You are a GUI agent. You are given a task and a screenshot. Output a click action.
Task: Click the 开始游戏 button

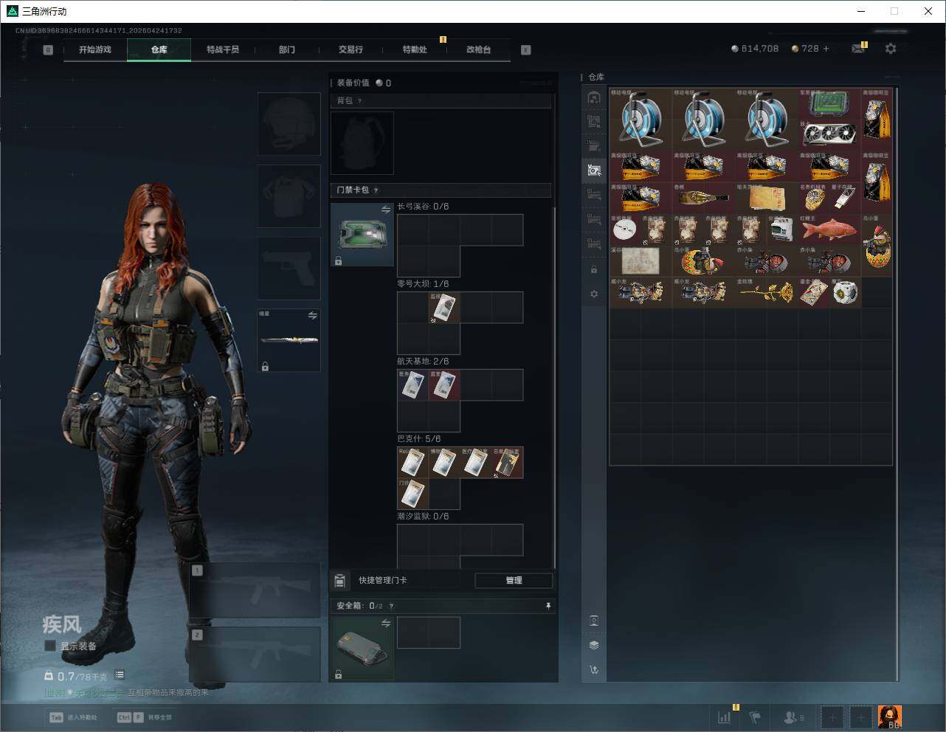point(95,49)
